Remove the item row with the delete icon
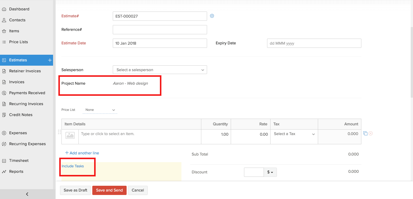 coord(371,133)
